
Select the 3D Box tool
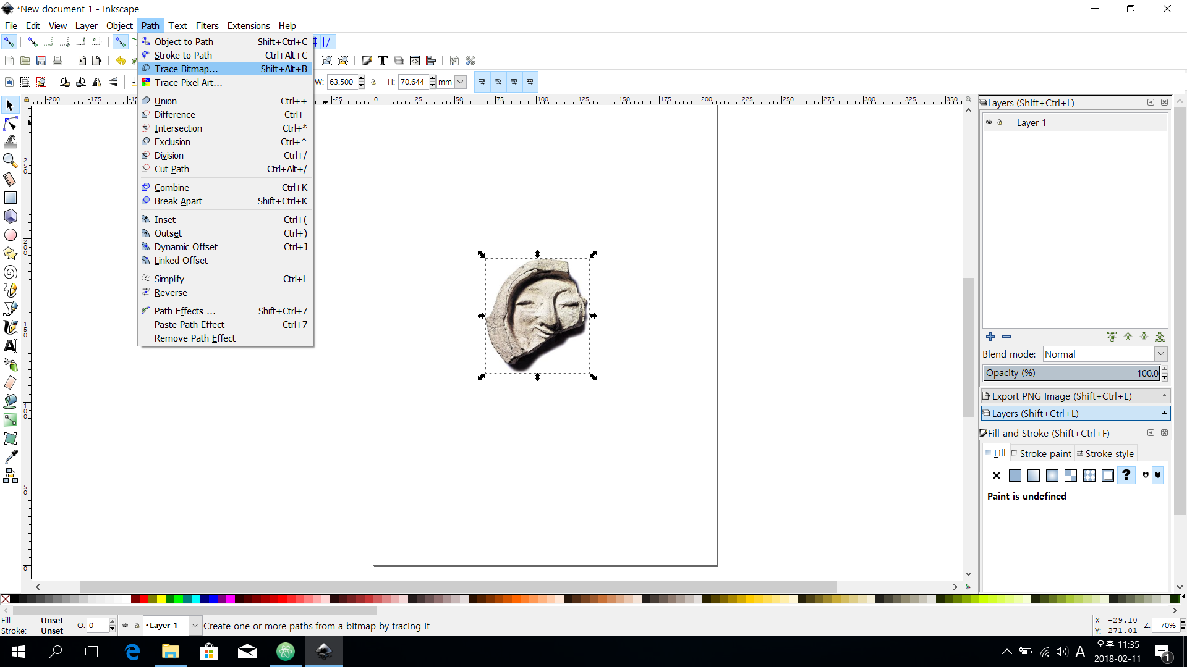point(10,216)
